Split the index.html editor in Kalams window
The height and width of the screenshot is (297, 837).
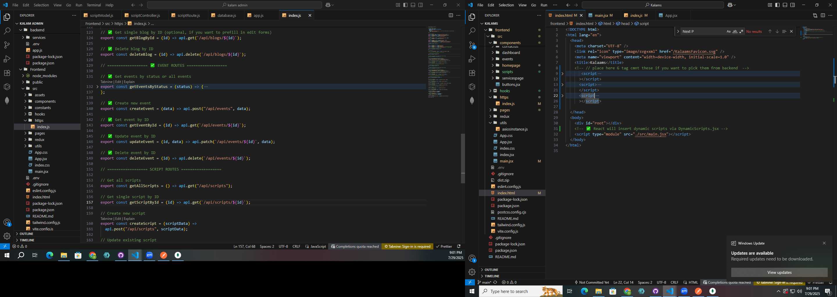823,15
